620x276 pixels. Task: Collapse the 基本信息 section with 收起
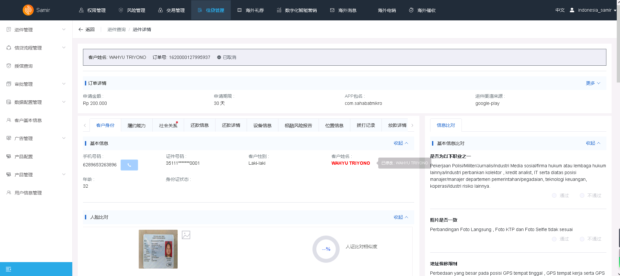point(401,143)
